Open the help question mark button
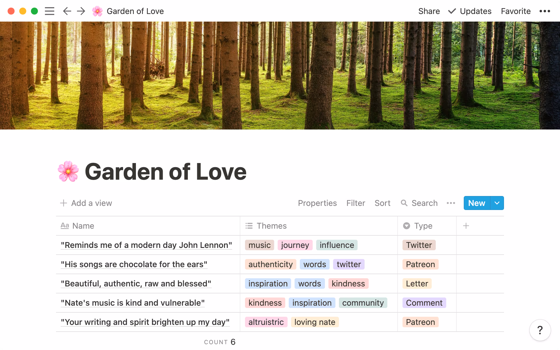The width and height of the screenshot is (560, 350). (540, 330)
